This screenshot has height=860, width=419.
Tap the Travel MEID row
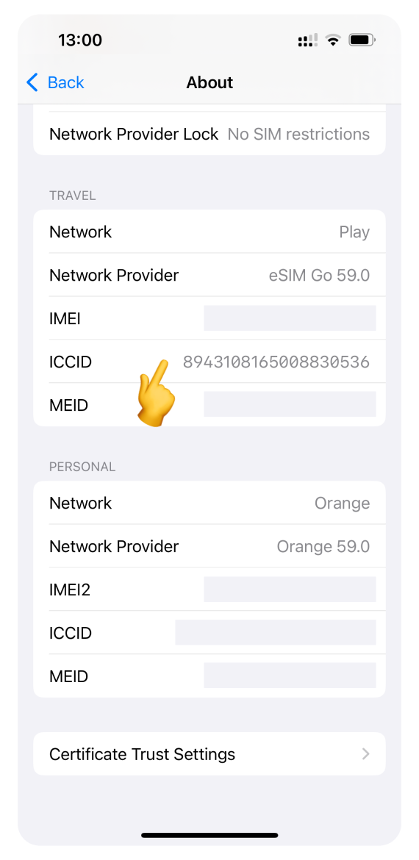pyautogui.click(x=209, y=405)
